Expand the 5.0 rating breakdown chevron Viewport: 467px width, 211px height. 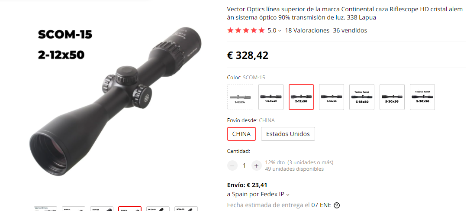click(279, 31)
